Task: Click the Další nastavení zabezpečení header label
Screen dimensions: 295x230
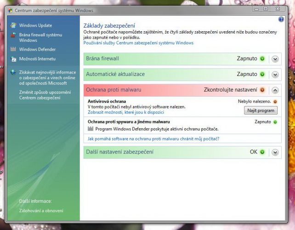Action: coord(119,152)
